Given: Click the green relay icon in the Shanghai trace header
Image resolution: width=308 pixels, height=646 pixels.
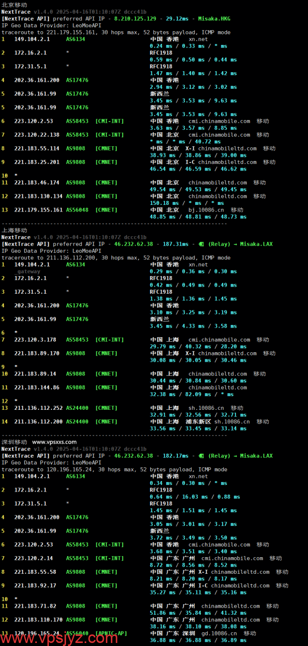Looking at the screenshot, I should tap(201, 244).
